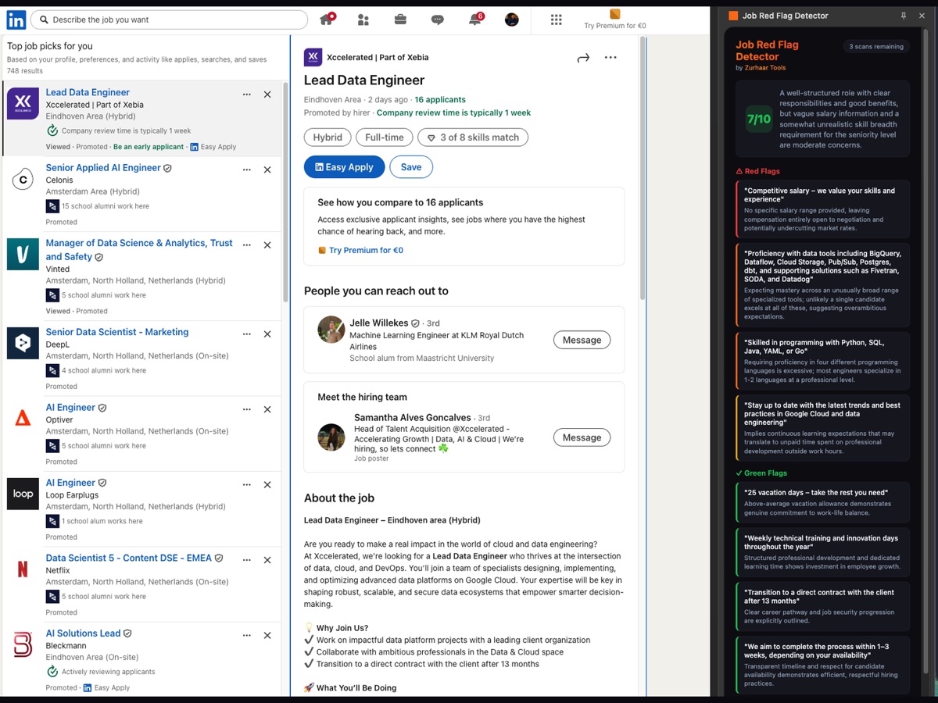Save the Lead Data Engineer job
Viewport: 938px width, 703px height.
411,167
